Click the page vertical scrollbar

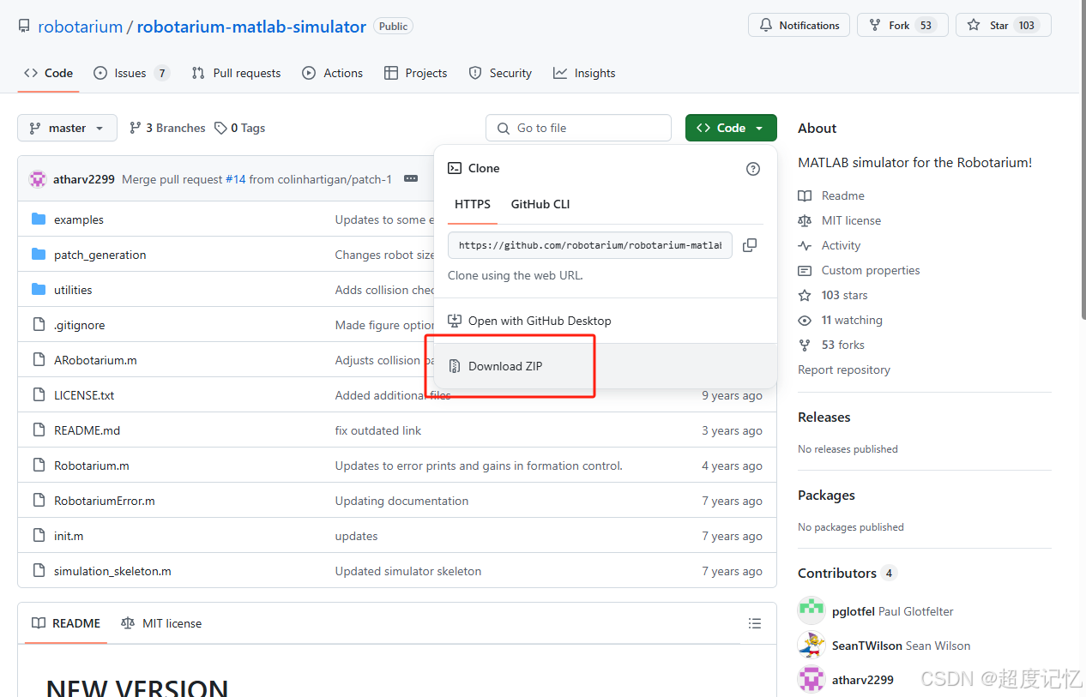pyautogui.click(x=1082, y=159)
